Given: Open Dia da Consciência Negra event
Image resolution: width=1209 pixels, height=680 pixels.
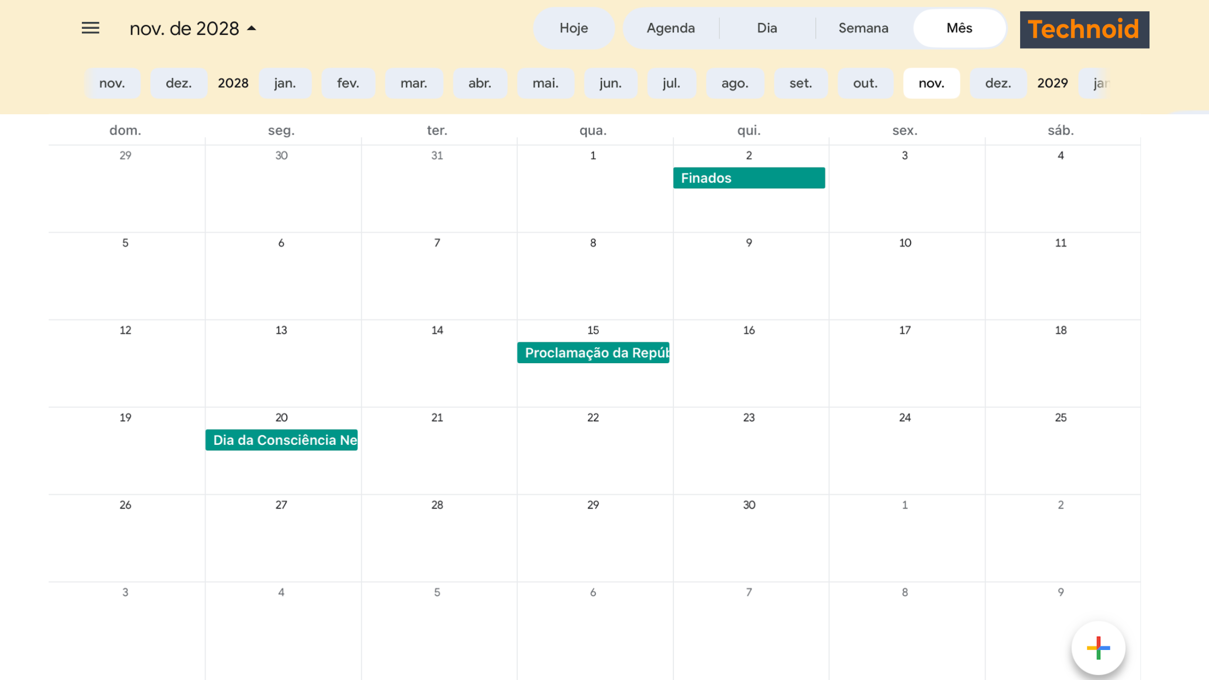Looking at the screenshot, I should tap(281, 440).
